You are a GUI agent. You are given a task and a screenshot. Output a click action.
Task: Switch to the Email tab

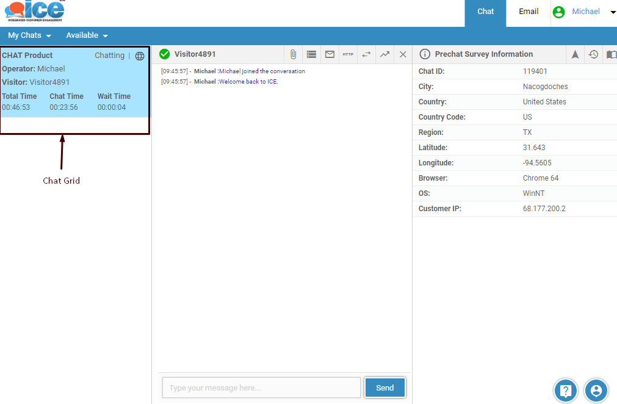[529, 12]
